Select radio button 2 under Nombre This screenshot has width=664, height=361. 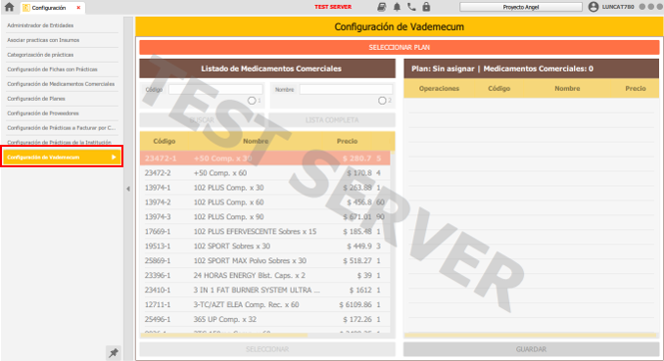point(382,101)
